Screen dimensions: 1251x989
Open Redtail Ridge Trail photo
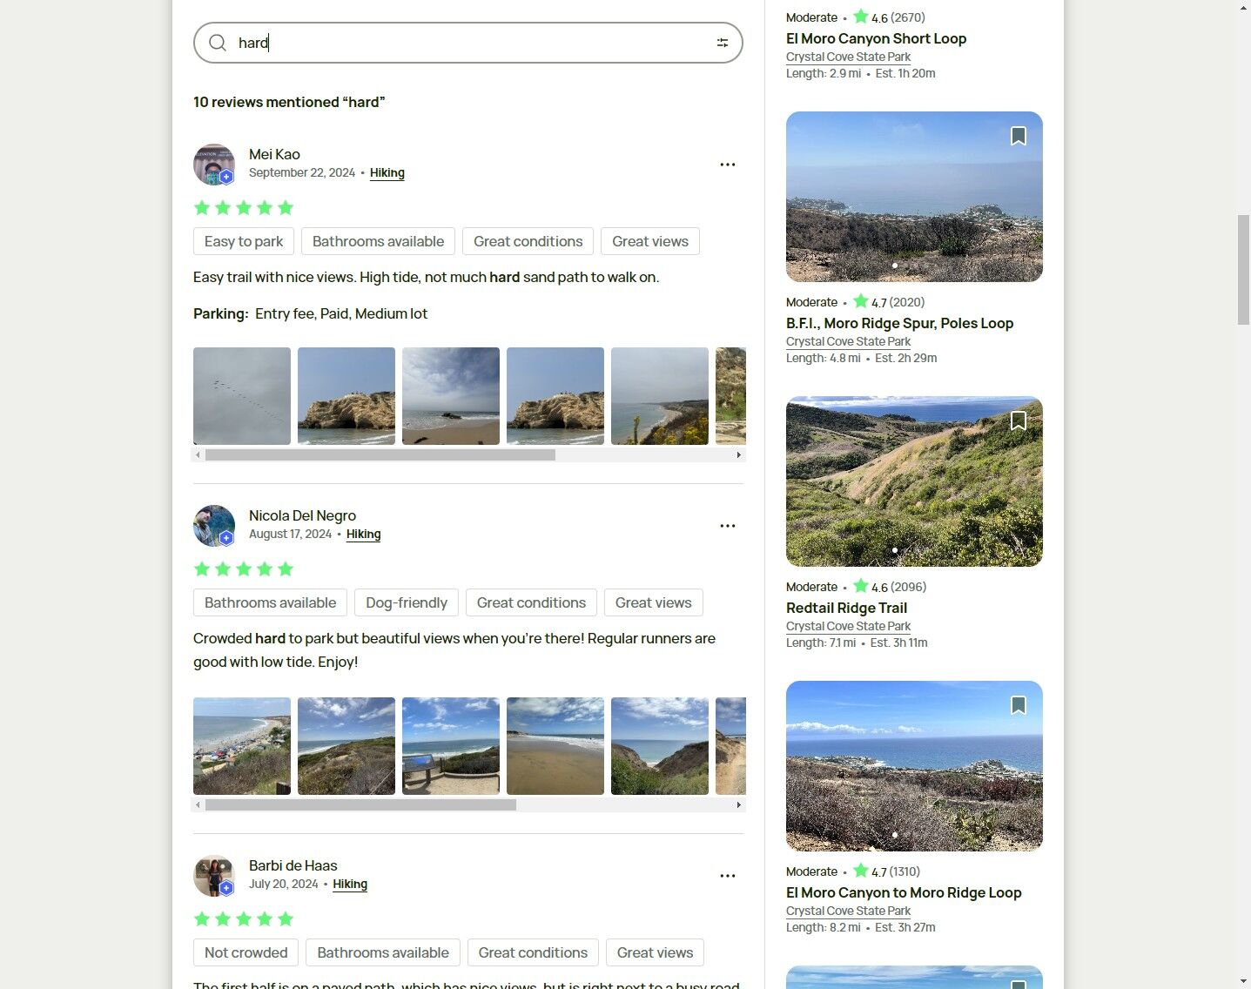[914, 481]
